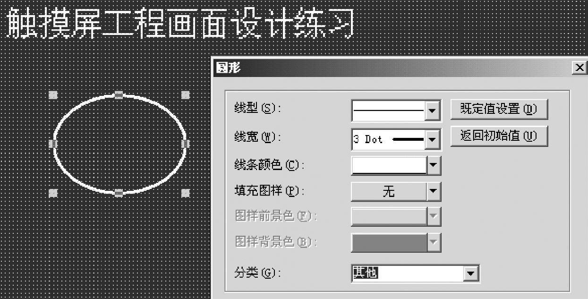Select the ellipse's bottom-middle resize handle
Viewport: 588px width, 299px height.
coord(119,193)
